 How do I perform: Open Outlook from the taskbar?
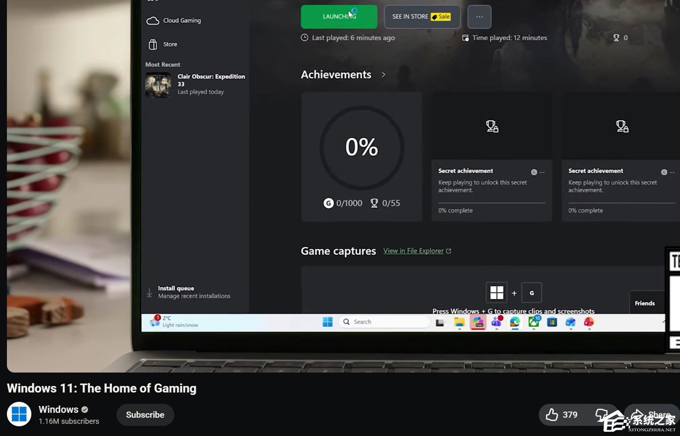point(570,322)
